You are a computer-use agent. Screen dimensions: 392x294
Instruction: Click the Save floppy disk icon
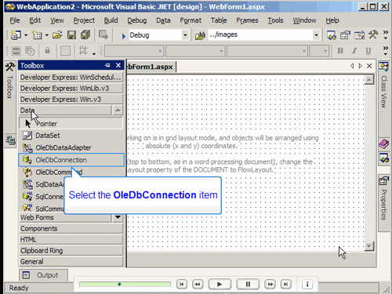pyautogui.click(x=71, y=34)
